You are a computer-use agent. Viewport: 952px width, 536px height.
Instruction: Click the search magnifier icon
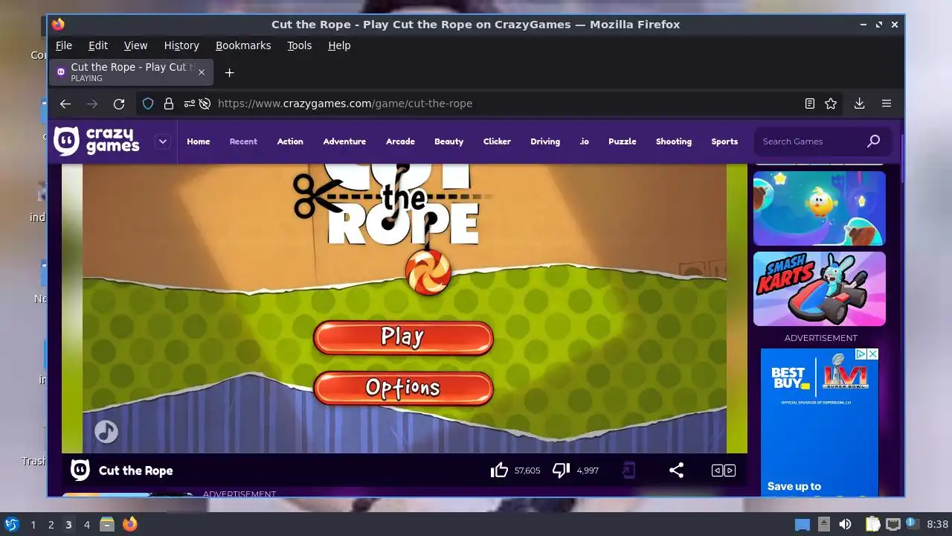click(x=873, y=141)
